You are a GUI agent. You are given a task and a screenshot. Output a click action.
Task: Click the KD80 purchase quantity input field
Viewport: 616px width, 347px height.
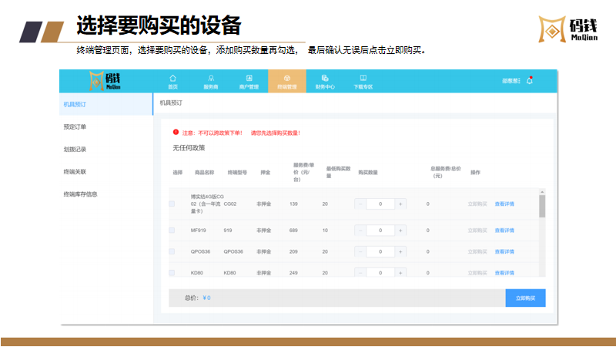click(380, 272)
